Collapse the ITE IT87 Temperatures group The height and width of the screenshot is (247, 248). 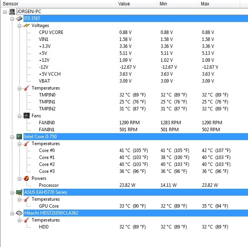coord(19,88)
